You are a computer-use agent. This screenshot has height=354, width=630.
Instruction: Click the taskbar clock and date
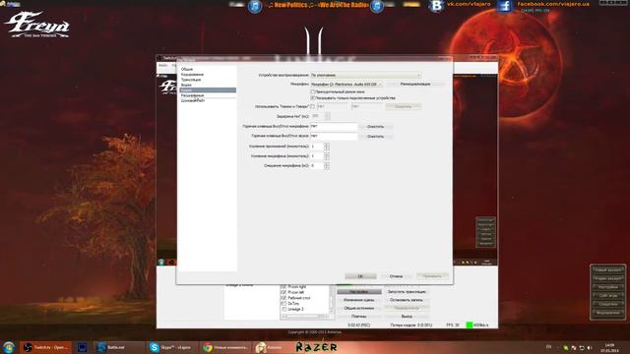click(x=609, y=347)
